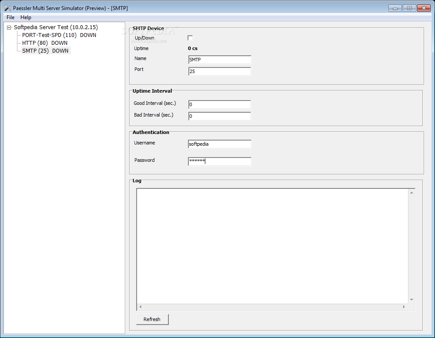Viewport: 435px width, 338px height.
Task: Maximize the Paessler Multi Server Simulator window
Action: 409,8
